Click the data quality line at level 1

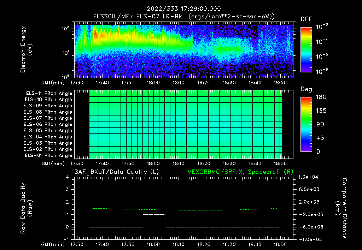154,214
